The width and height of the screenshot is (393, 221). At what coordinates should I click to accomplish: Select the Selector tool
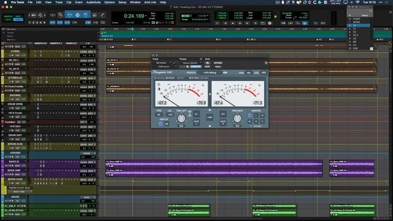click(x=77, y=15)
